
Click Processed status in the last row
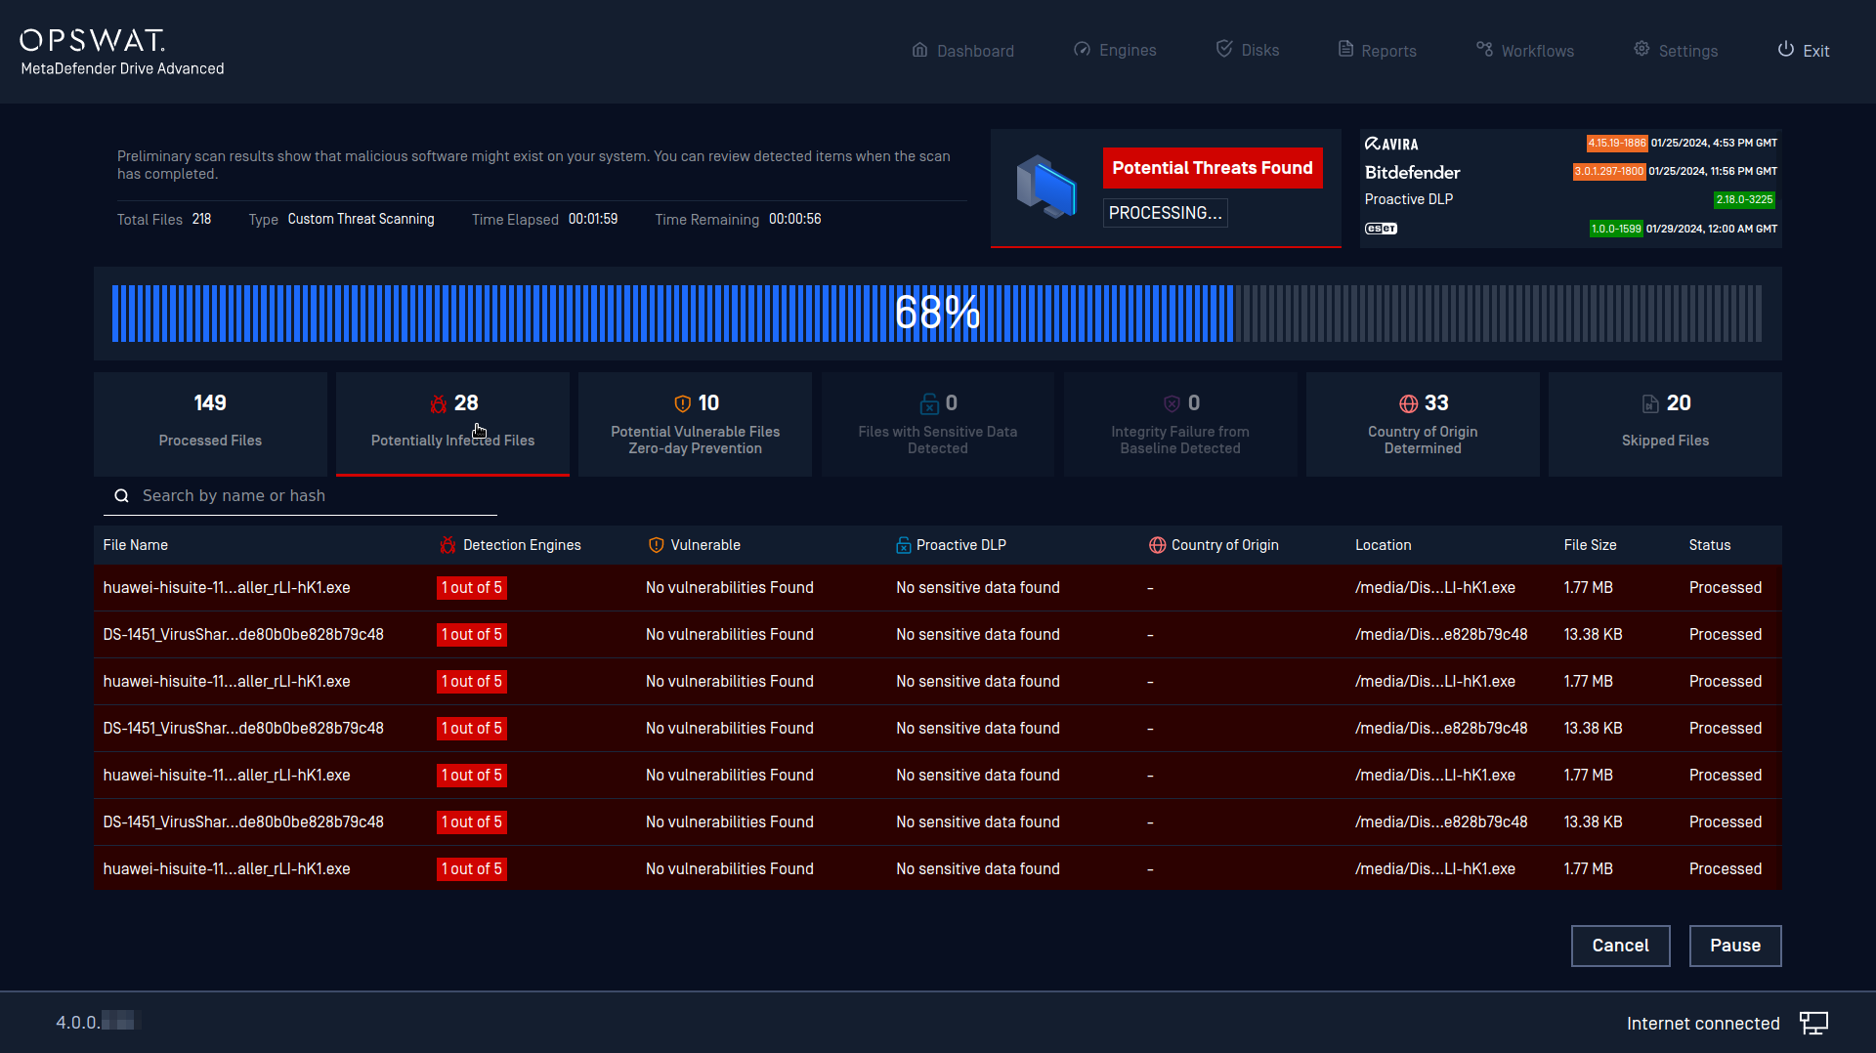tap(1726, 869)
